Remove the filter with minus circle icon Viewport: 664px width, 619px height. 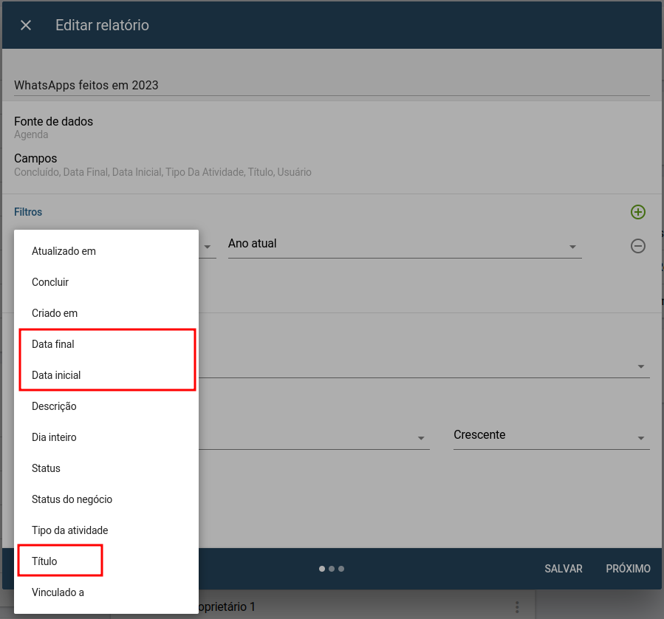point(637,246)
